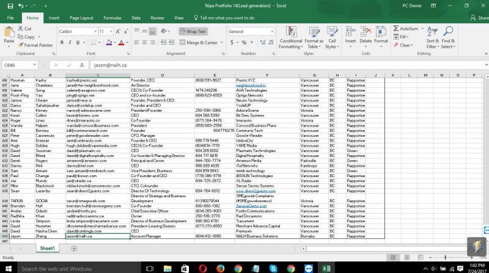Open Conditional Formatting menu
This screenshot has height=273, width=489.
pyautogui.click(x=291, y=38)
